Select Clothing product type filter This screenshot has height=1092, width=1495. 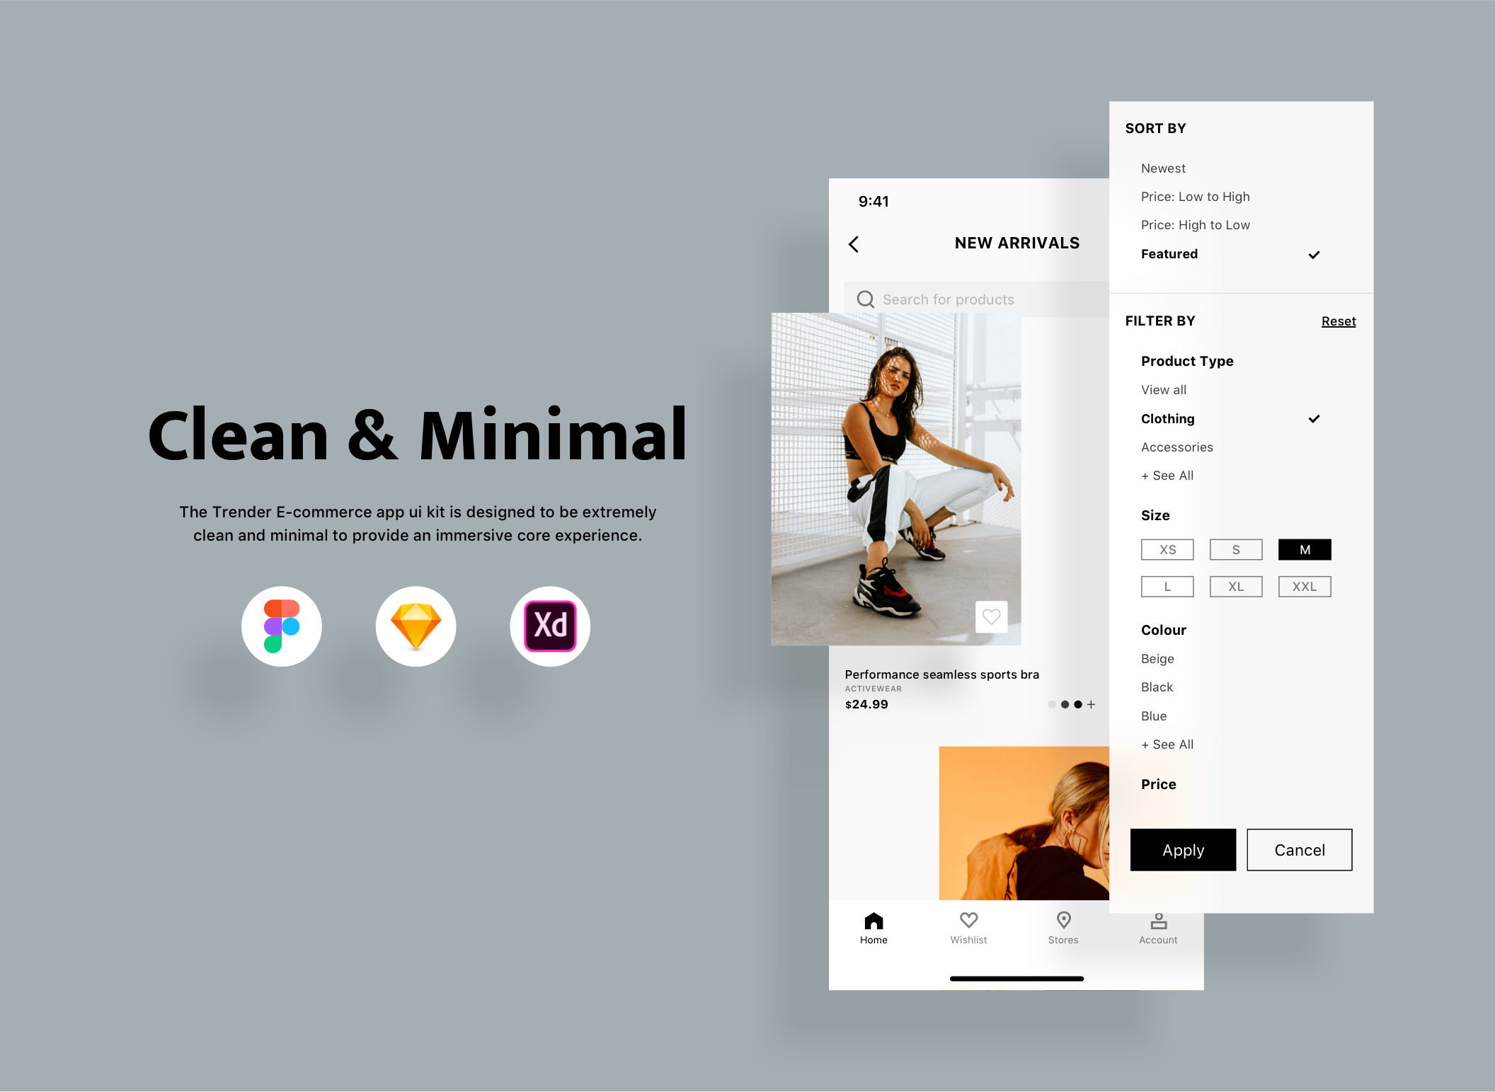pos(1168,418)
